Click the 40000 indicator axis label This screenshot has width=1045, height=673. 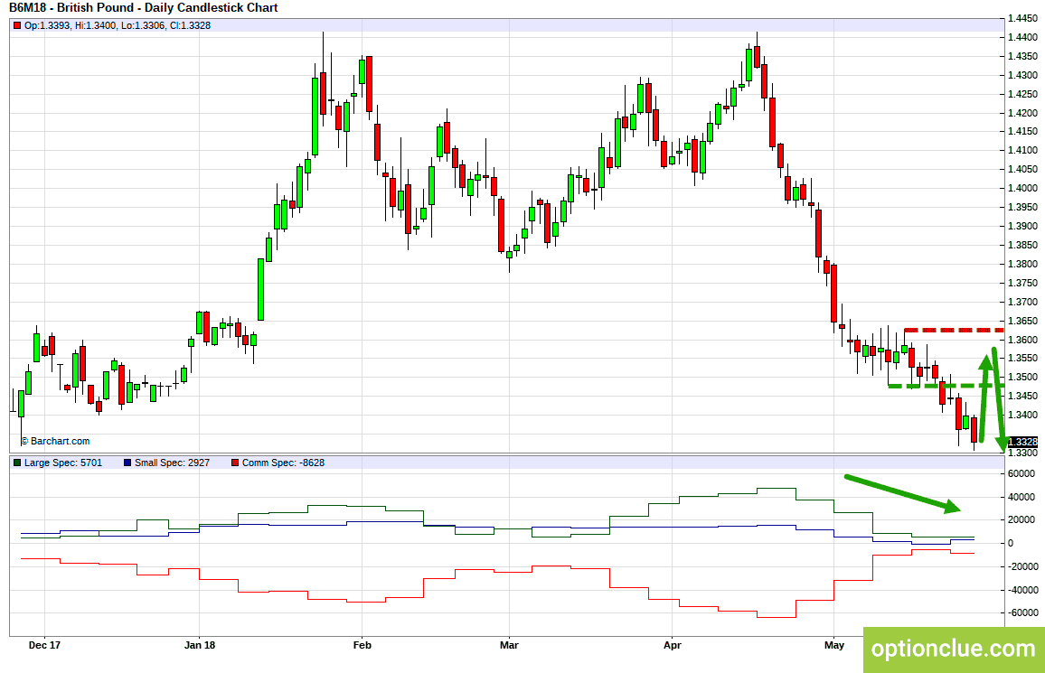click(x=1021, y=497)
